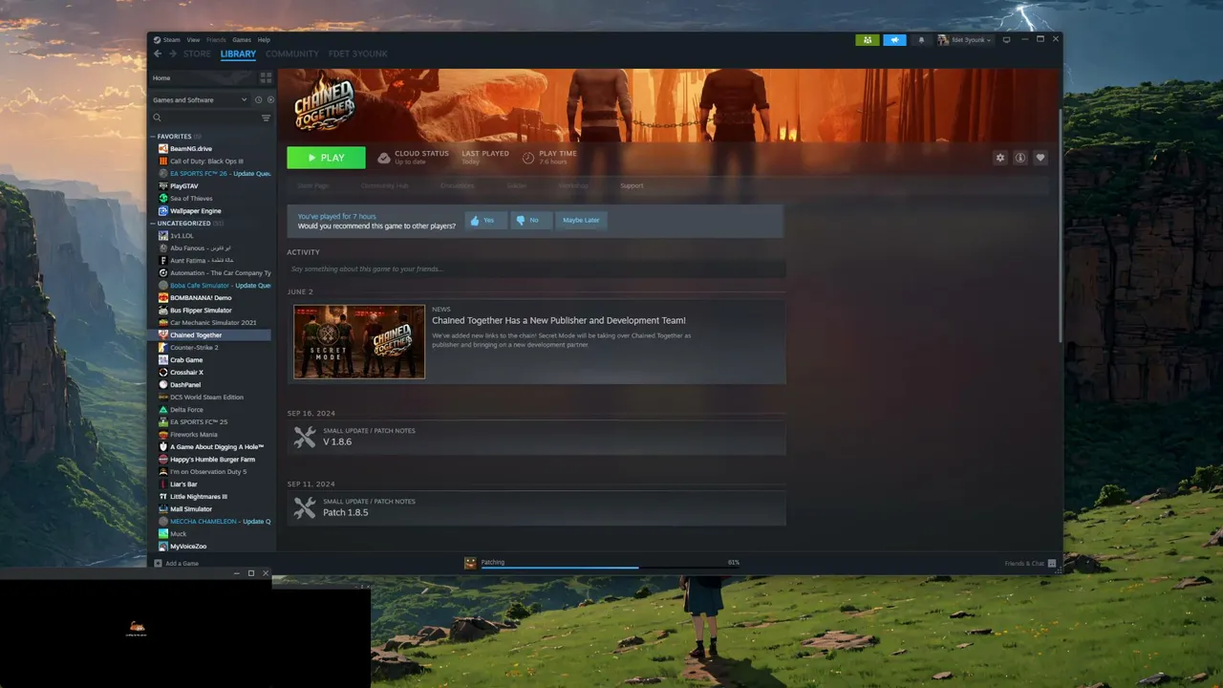Image resolution: width=1223 pixels, height=688 pixels.
Task: Open advanced library filters icon
Action: (266, 118)
